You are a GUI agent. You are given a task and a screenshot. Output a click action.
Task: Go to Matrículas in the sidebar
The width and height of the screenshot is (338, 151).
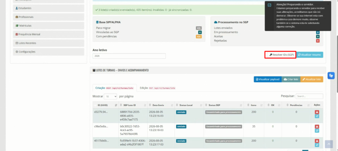pos(49,26)
